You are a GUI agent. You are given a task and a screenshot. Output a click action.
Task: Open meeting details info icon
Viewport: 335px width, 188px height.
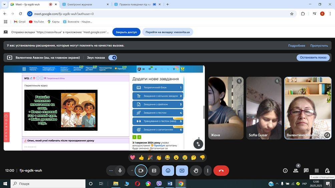(285, 170)
